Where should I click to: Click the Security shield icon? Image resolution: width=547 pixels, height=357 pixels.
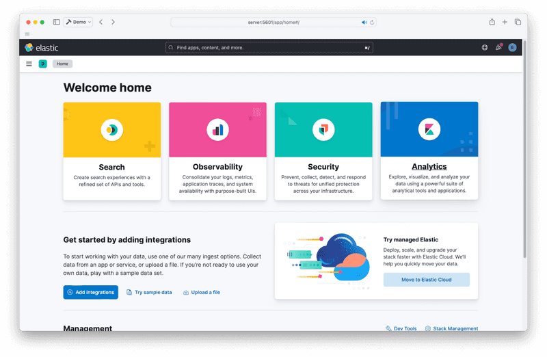pyautogui.click(x=323, y=129)
